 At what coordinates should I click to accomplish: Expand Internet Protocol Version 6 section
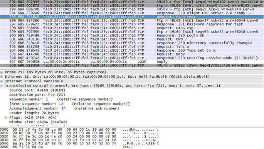point(2,81)
